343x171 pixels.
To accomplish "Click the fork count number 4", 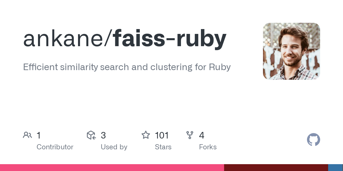I will point(202,135).
